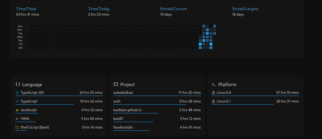Click the Language panel curly braces icon
Viewport: 322px width, 139px height.
pos(18,84)
